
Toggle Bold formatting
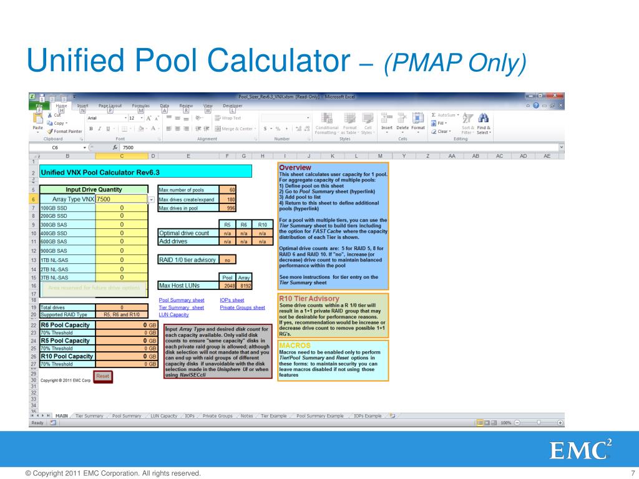click(91, 128)
